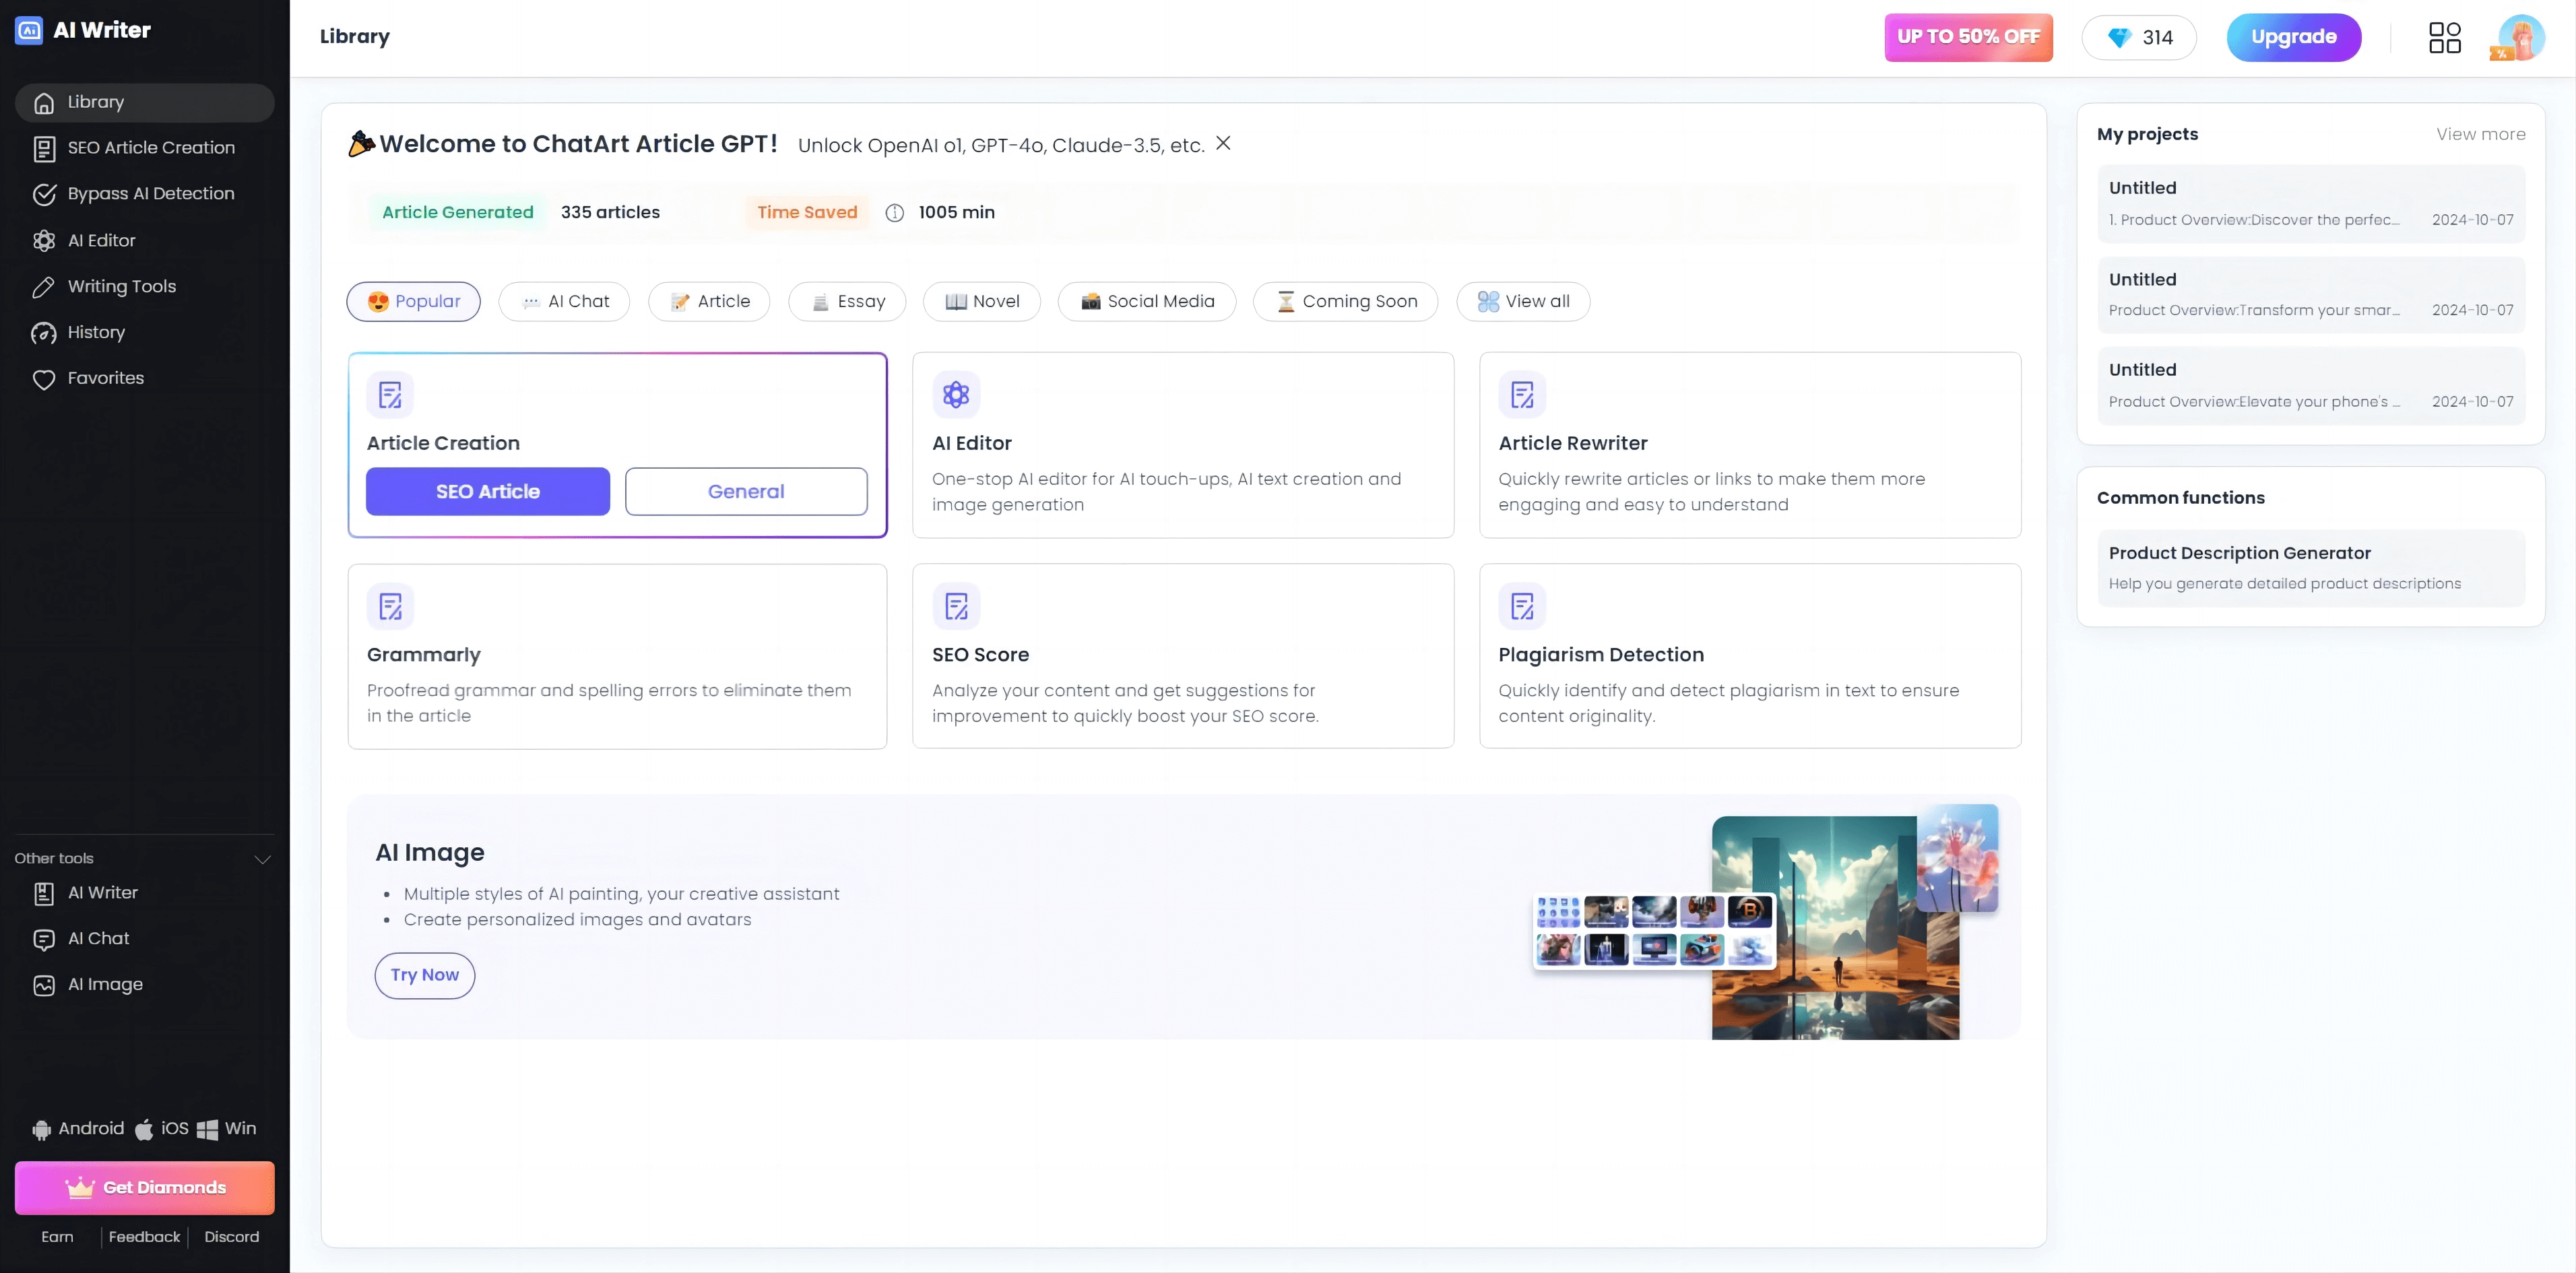Select the Social Media category tab
Viewport: 2576px width, 1273px height.
pos(1147,300)
